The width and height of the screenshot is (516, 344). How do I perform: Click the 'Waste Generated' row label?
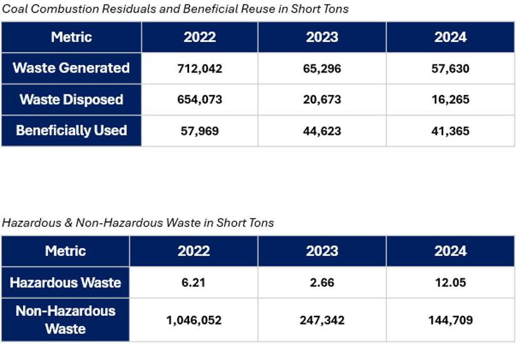click(71, 68)
